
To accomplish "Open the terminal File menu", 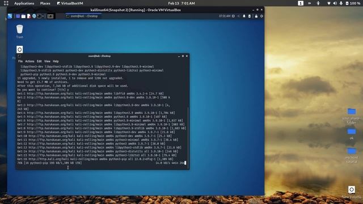I will [20, 61].
